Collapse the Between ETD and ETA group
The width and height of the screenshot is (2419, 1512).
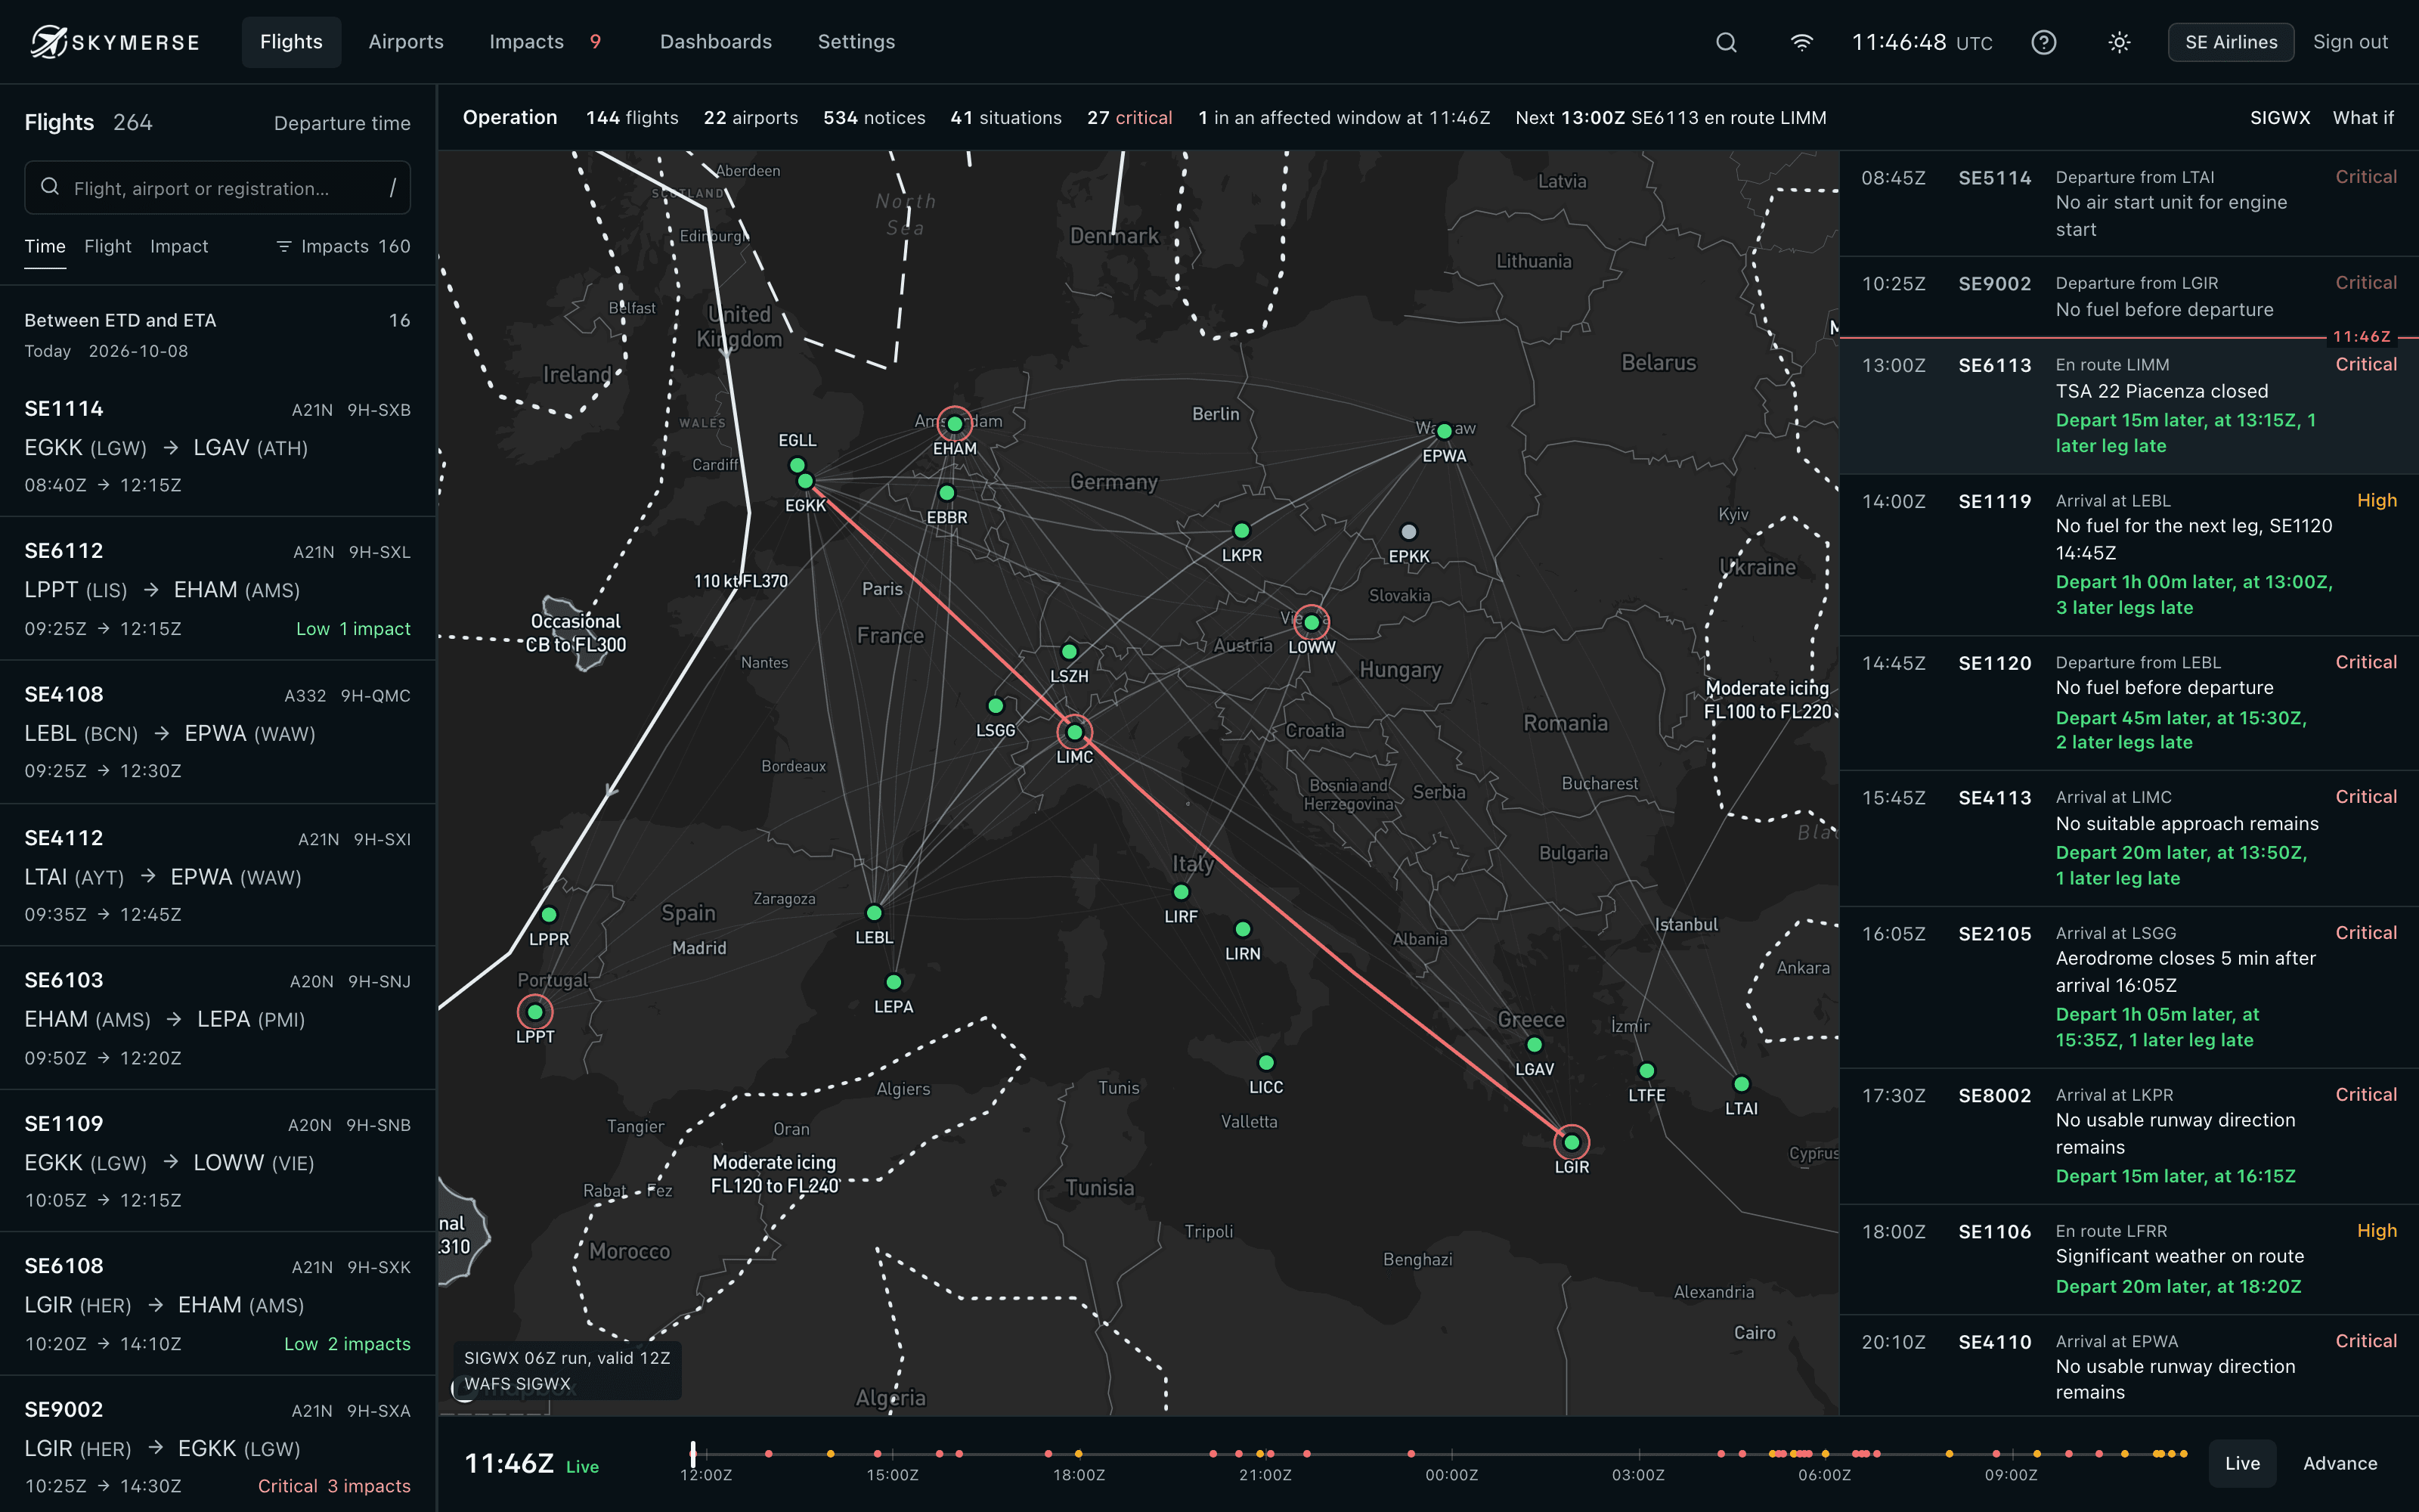[x=217, y=334]
